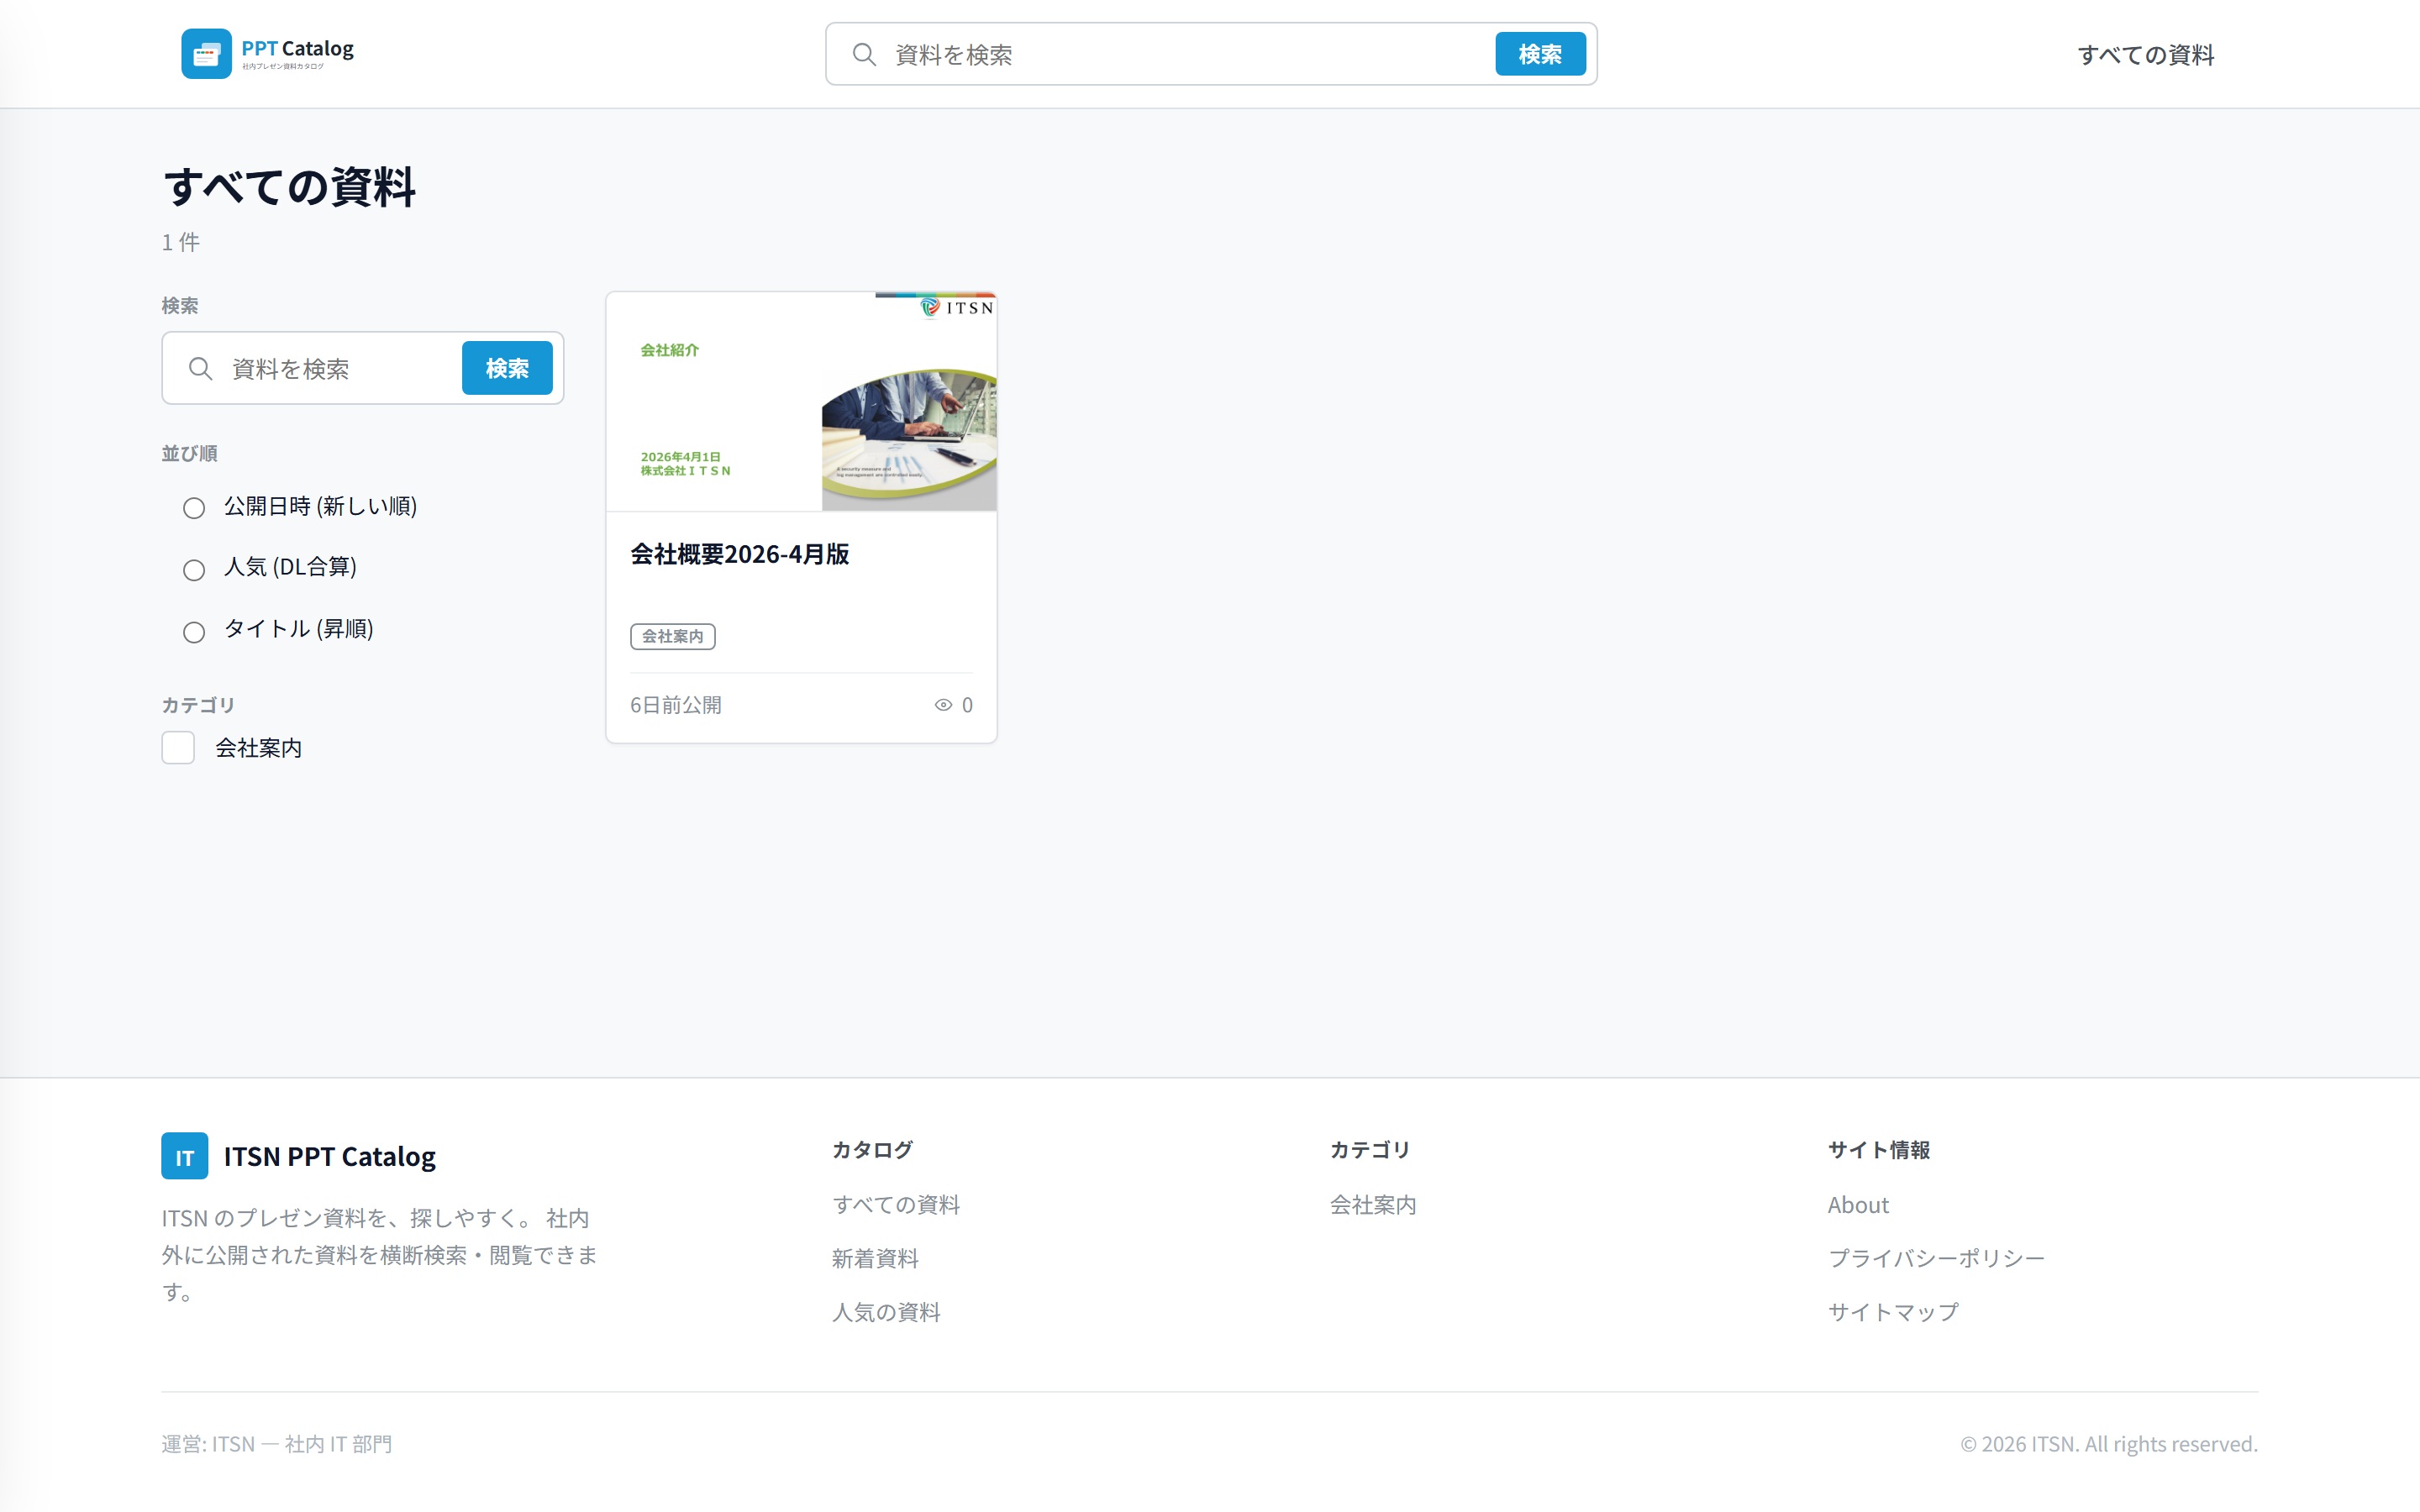Open footer サイトマップ link

click(1893, 1312)
